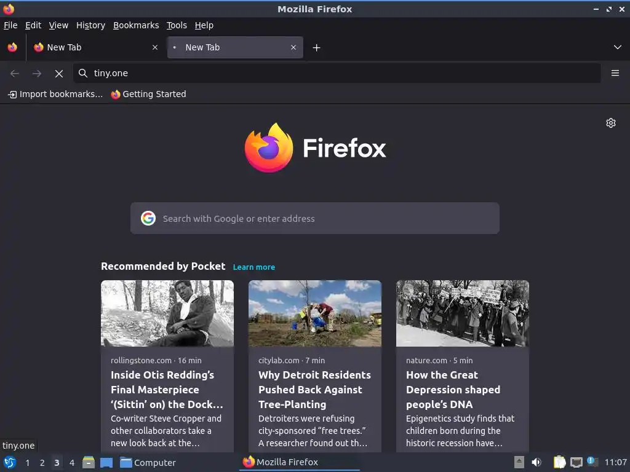Viewport: 630px width, 472px height.
Task: Click the update notifier tray icon
Action: coord(592,462)
